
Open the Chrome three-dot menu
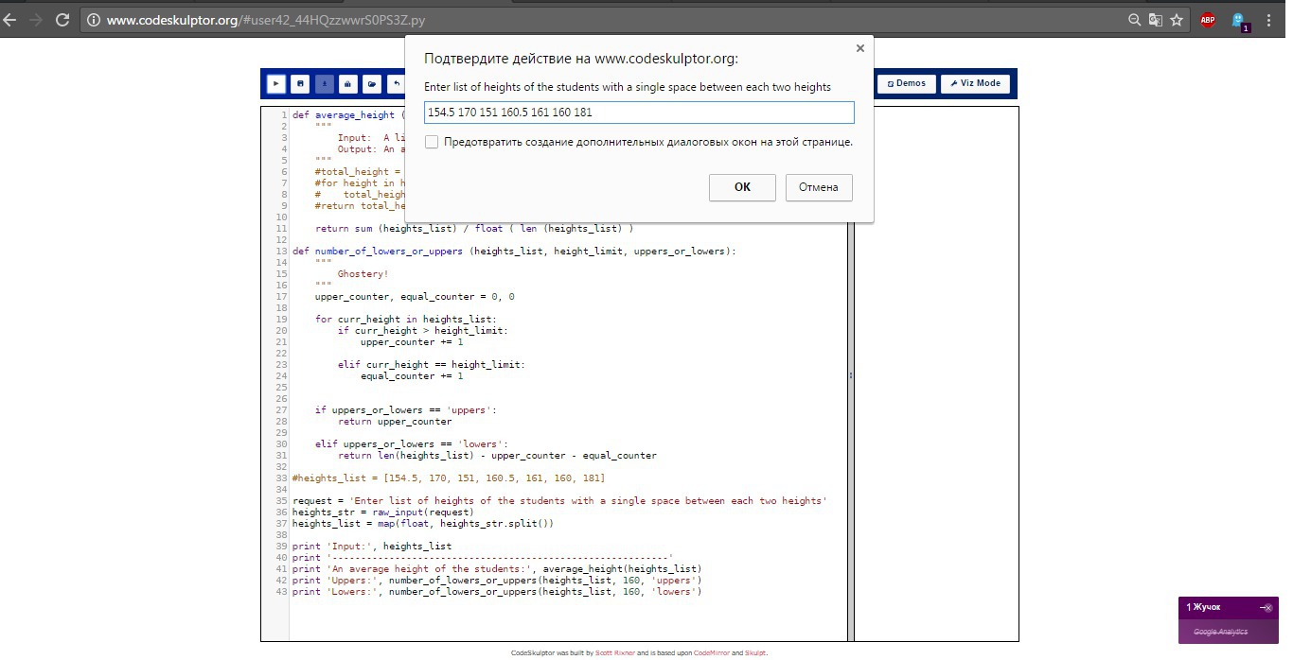click(x=1269, y=19)
